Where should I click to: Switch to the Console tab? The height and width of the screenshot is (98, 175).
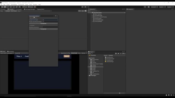pos(10,9)
